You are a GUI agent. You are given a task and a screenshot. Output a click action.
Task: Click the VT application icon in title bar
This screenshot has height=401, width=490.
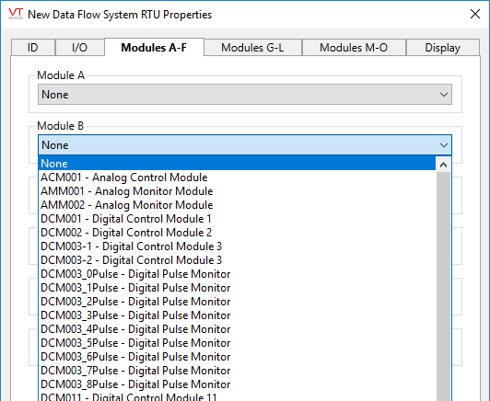[x=16, y=14]
